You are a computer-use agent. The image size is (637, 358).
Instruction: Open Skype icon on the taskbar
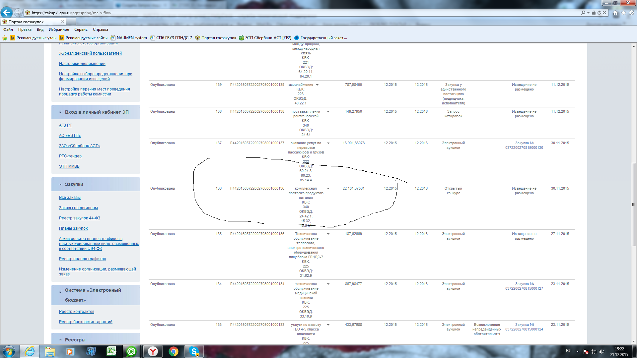pos(194,351)
